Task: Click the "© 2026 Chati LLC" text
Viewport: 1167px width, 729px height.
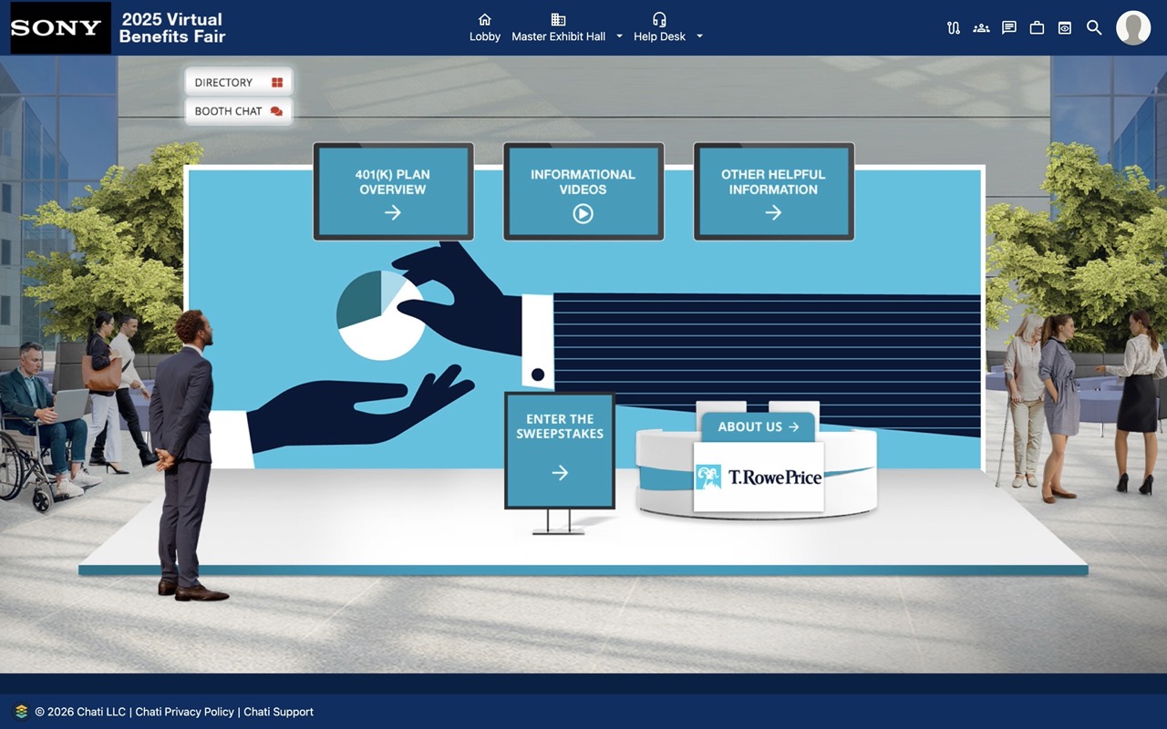Action: point(80,712)
